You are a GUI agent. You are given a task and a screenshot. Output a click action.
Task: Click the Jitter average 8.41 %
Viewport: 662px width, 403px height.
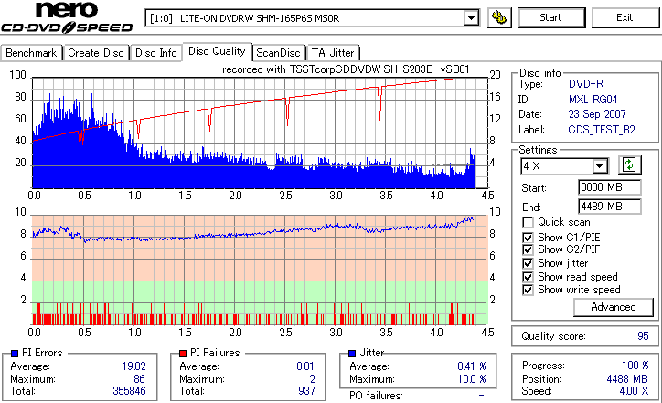[472, 366]
